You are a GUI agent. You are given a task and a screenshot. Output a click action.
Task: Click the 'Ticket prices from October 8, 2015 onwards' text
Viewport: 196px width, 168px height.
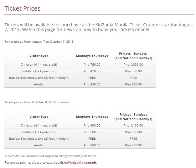point(38,102)
